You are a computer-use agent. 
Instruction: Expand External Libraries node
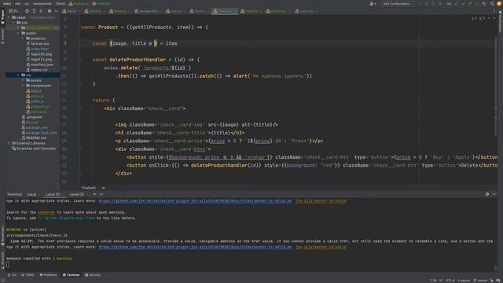[9, 143]
